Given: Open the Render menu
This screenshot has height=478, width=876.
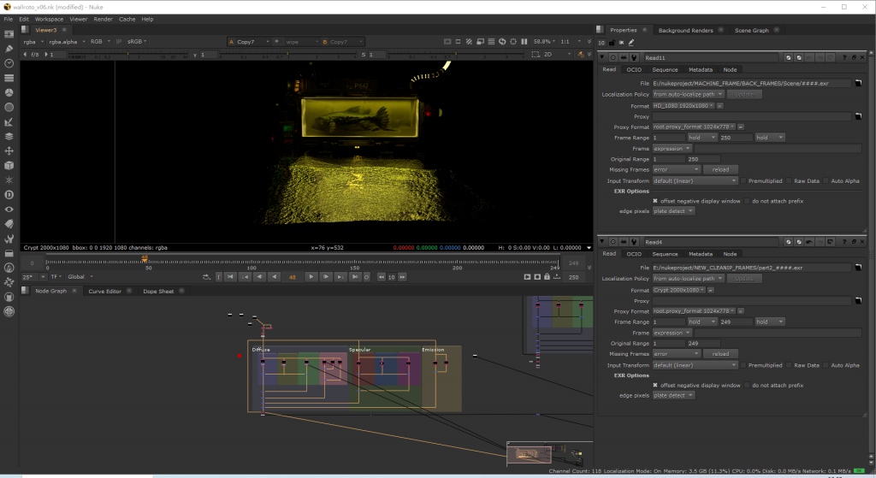Looking at the screenshot, I should coord(103,19).
